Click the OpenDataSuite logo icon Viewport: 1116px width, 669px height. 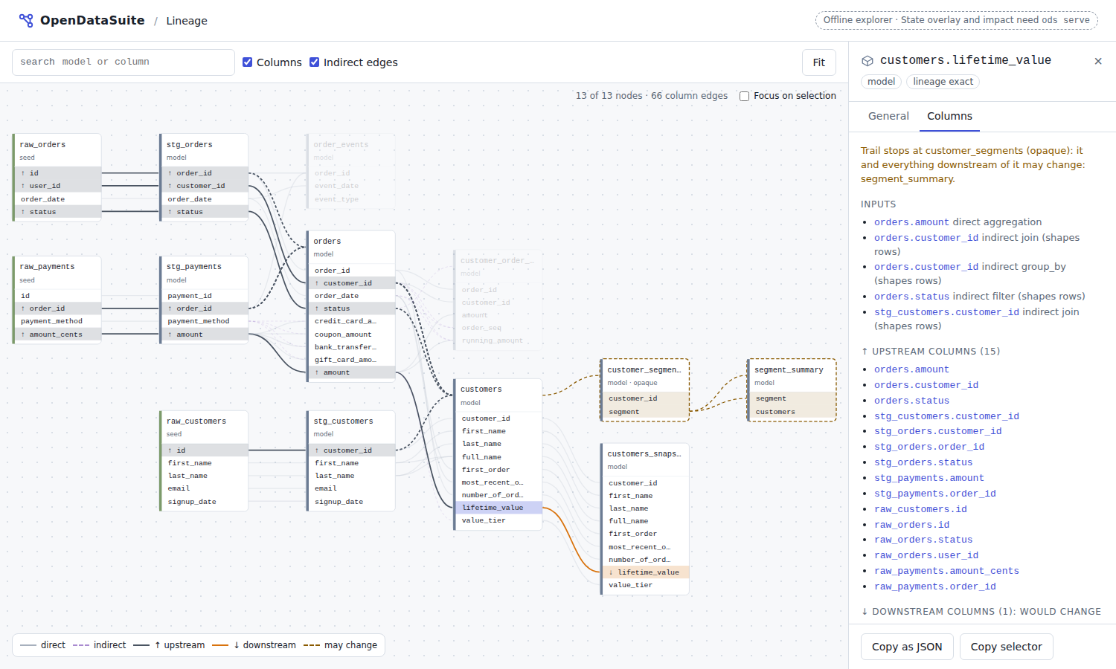[26, 21]
